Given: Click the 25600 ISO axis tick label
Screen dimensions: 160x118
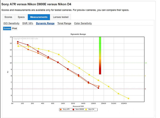Looking at the screenshot, I should [x=103, y=103].
